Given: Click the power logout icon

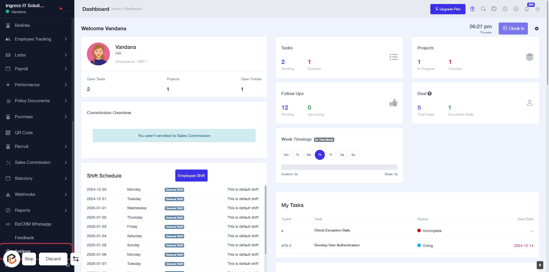Looking at the screenshot, I should [538, 9].
